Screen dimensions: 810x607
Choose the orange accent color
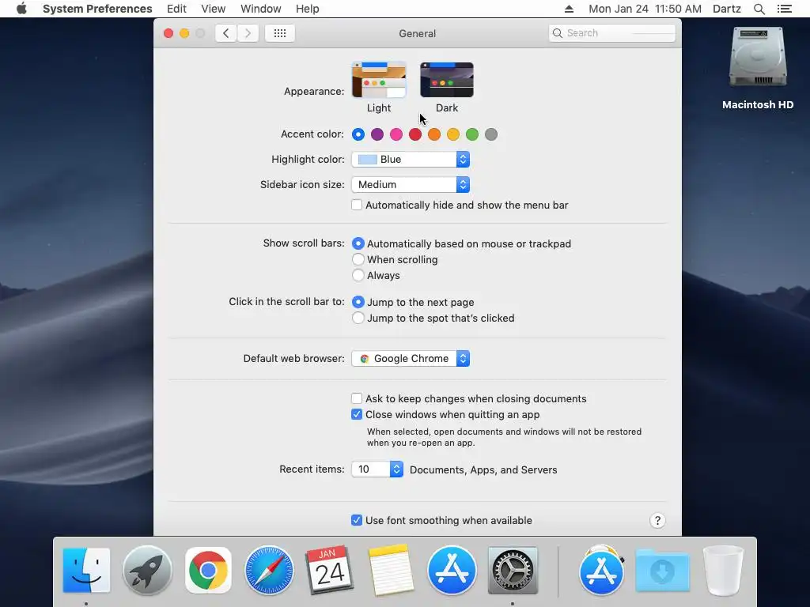coord(434,134)
